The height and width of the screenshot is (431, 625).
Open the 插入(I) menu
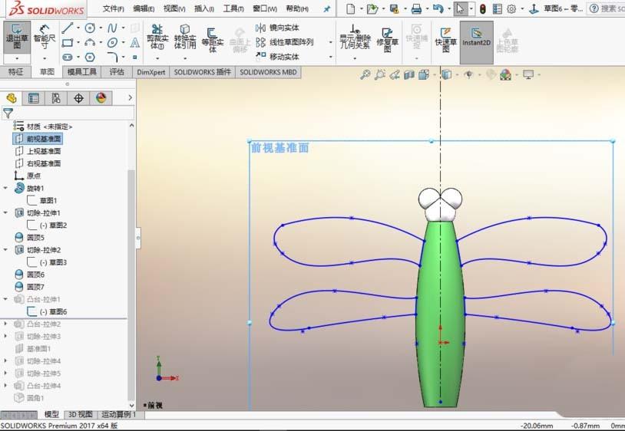pyautogui.click(x=204, y=8)
